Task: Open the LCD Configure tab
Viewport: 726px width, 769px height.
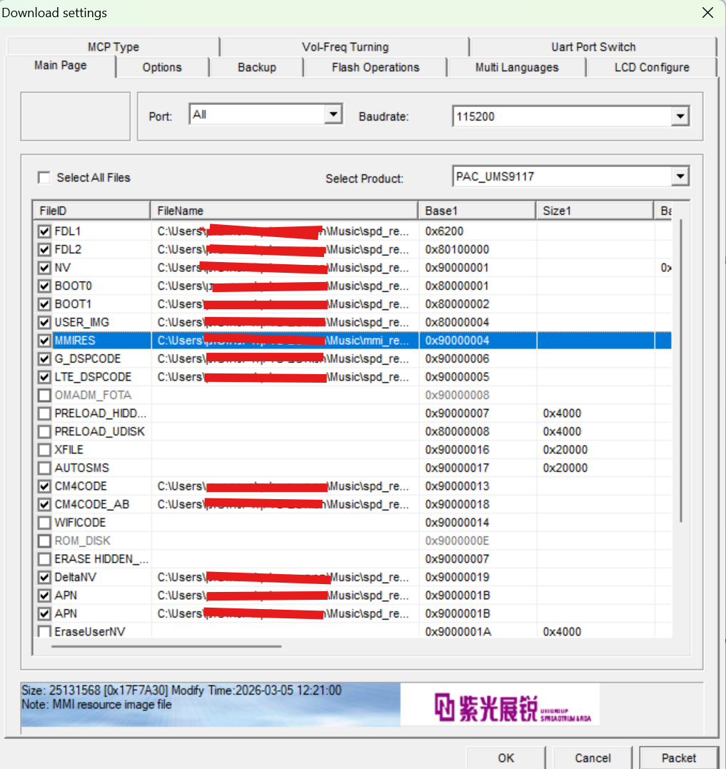Action: pos(650,67)
